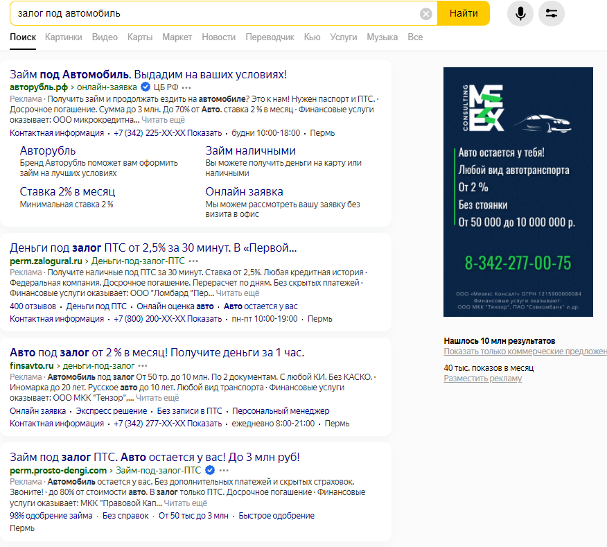Click the Найти search button
The width and height of the screenshot is (607, 547).
click(x=464, y=14)
